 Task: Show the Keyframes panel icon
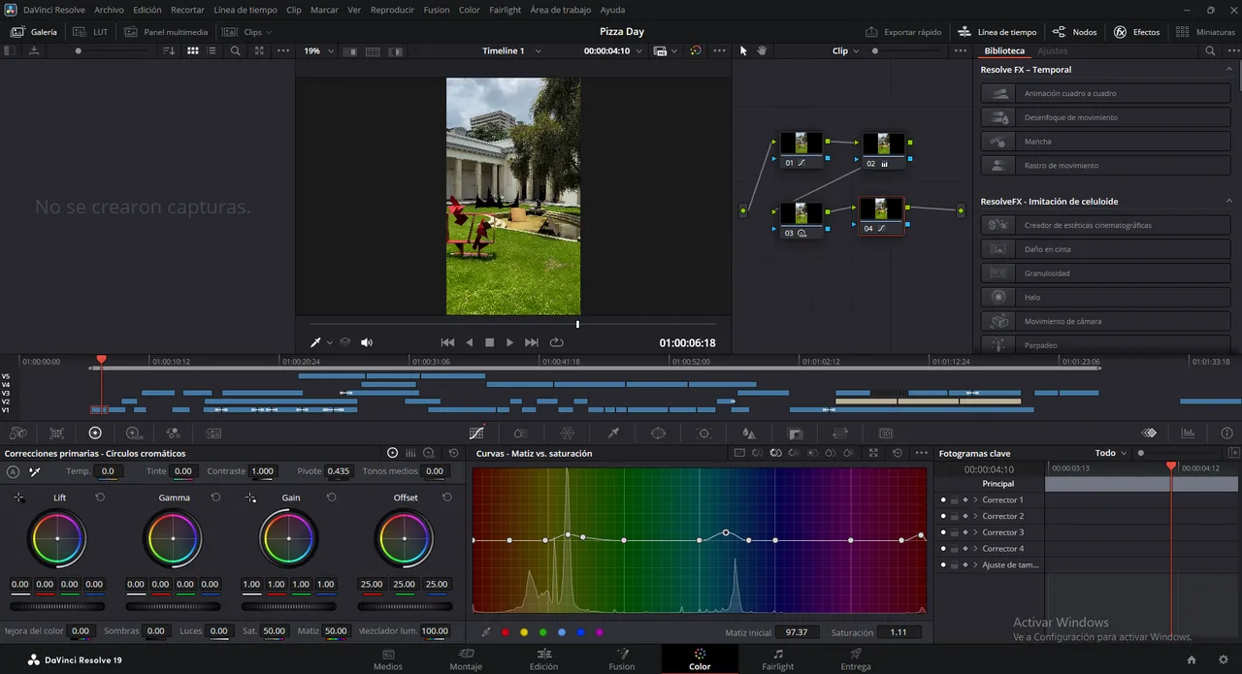pyautogui.click(x=1149, y=433)
